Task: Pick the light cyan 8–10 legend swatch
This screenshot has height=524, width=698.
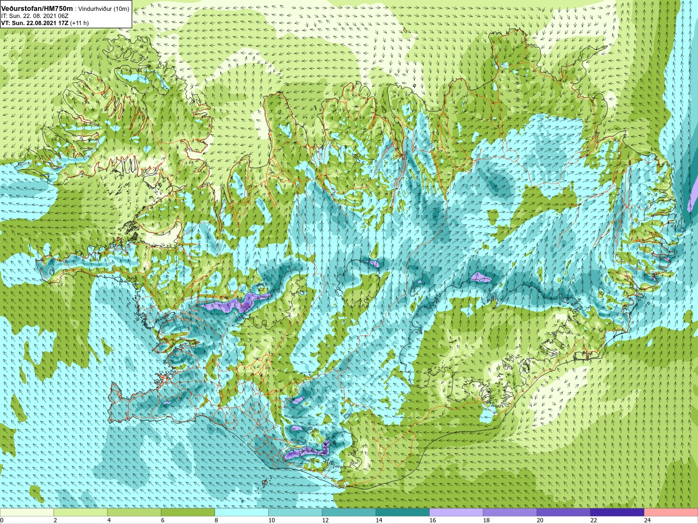Action: [x=242, y=513]
